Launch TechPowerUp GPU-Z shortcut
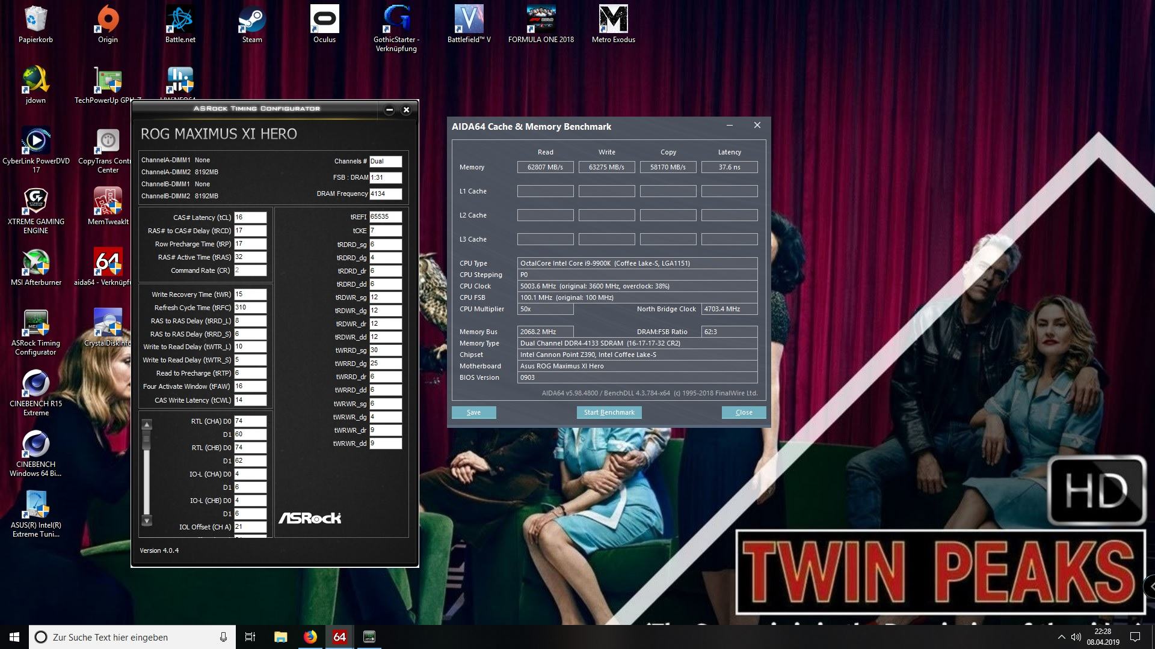The width and height of the screenshot is (1155, 649). point(108,85)
